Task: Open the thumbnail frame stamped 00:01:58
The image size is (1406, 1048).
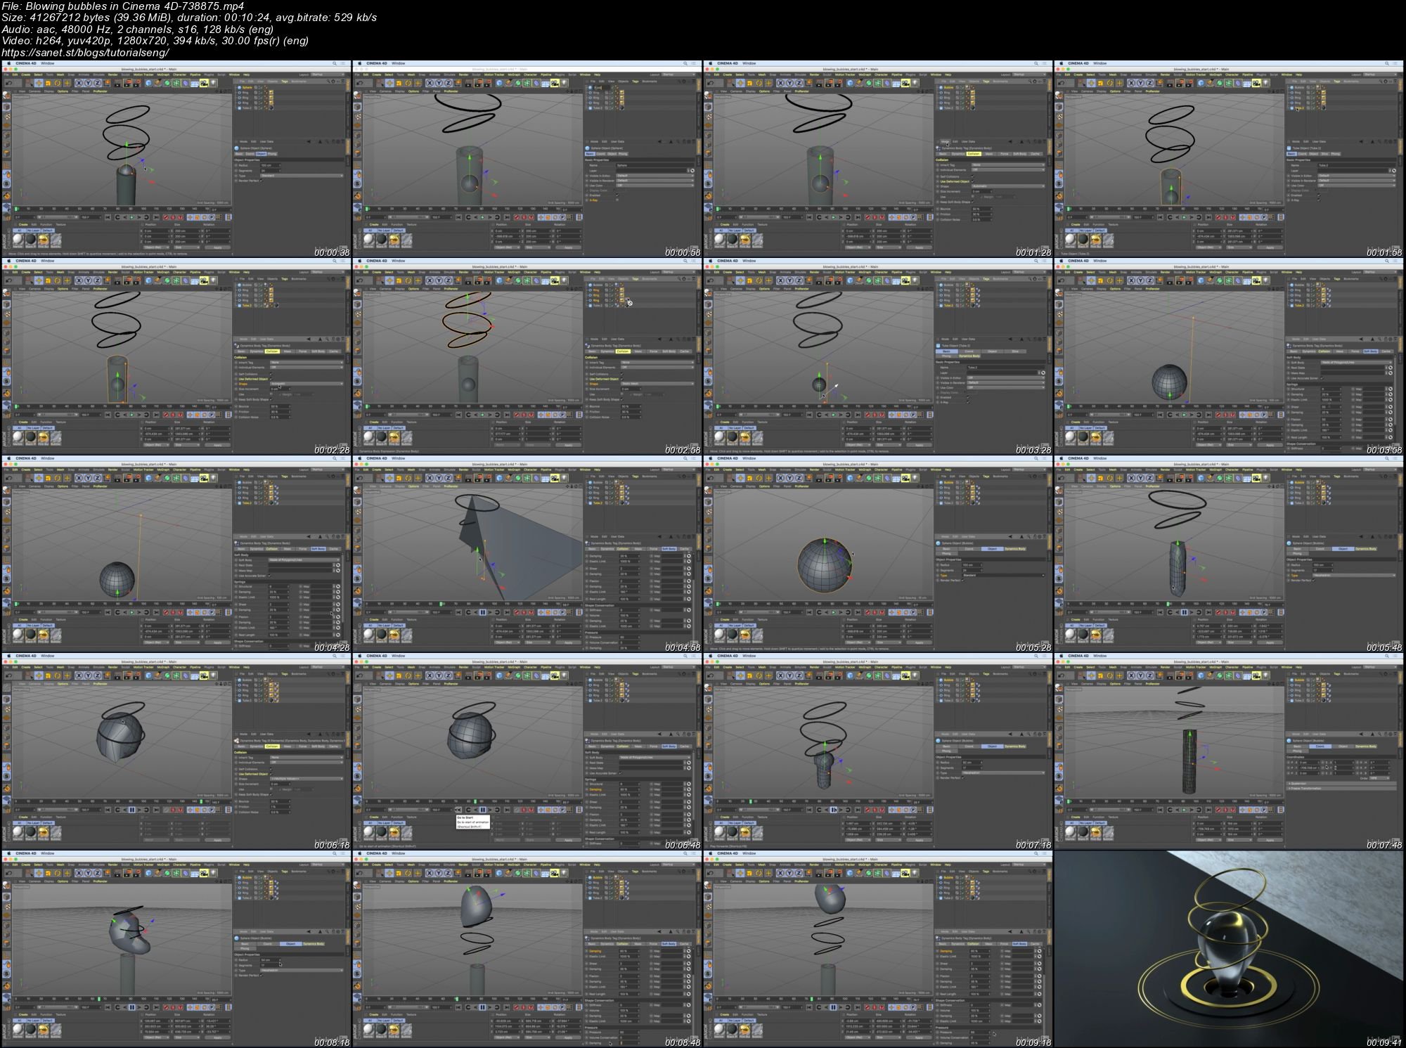Action: pos(1230,158)
